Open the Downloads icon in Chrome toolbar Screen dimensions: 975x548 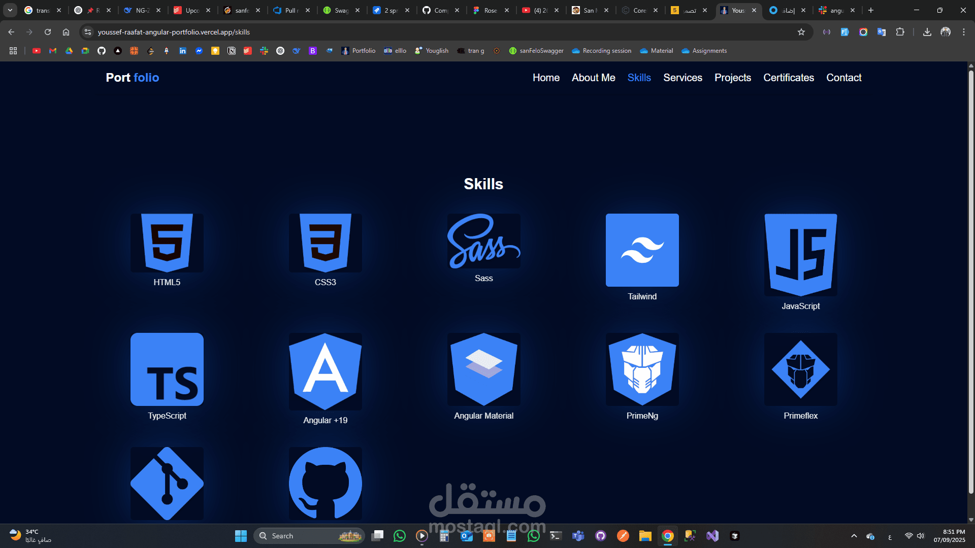tap(927, 32)
